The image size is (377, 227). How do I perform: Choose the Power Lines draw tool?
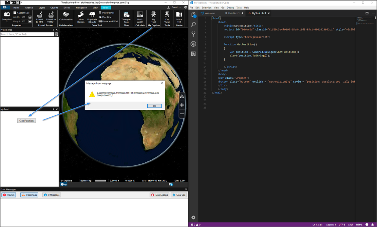tap(106, 13)
